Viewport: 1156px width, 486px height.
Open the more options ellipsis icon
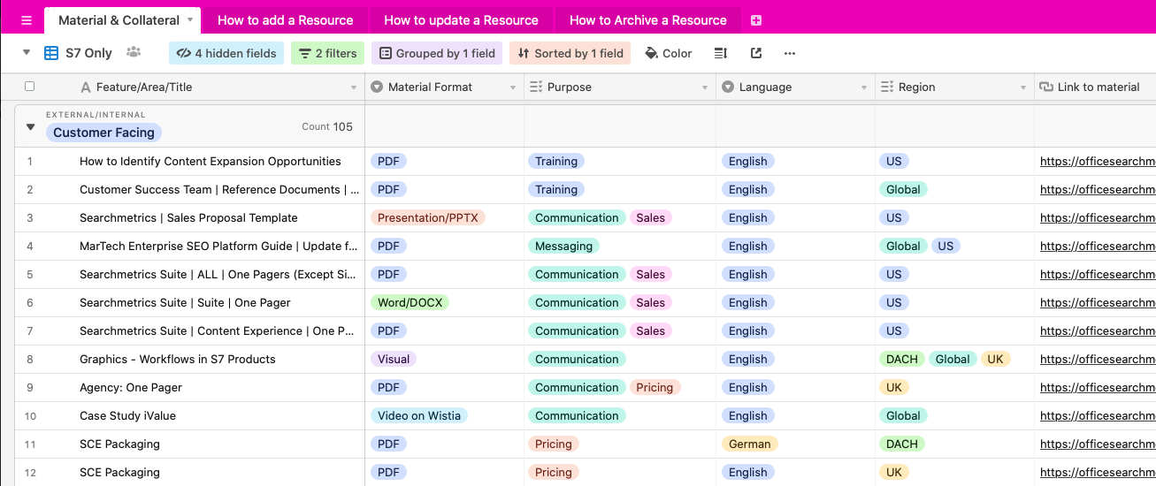[790, 53]
